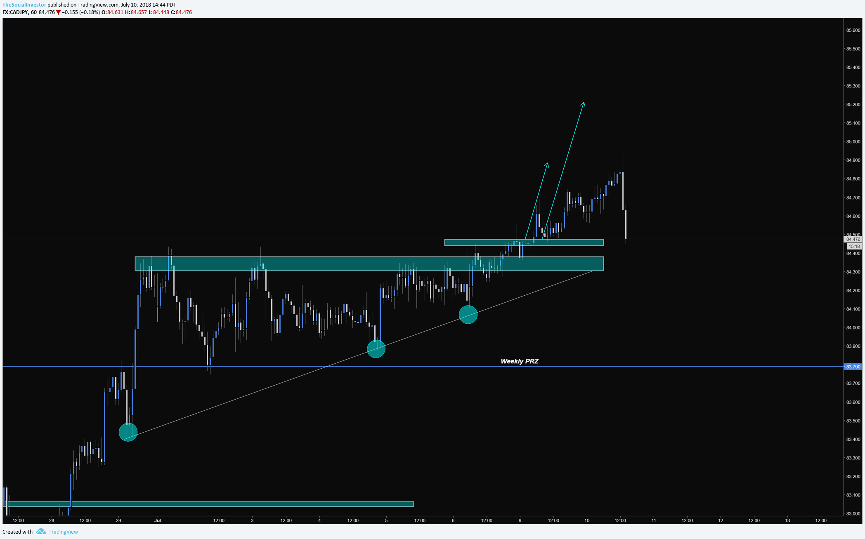The image size is (865, 539).
Task: Select the high value H:84.657
Action: pos(136,12)
